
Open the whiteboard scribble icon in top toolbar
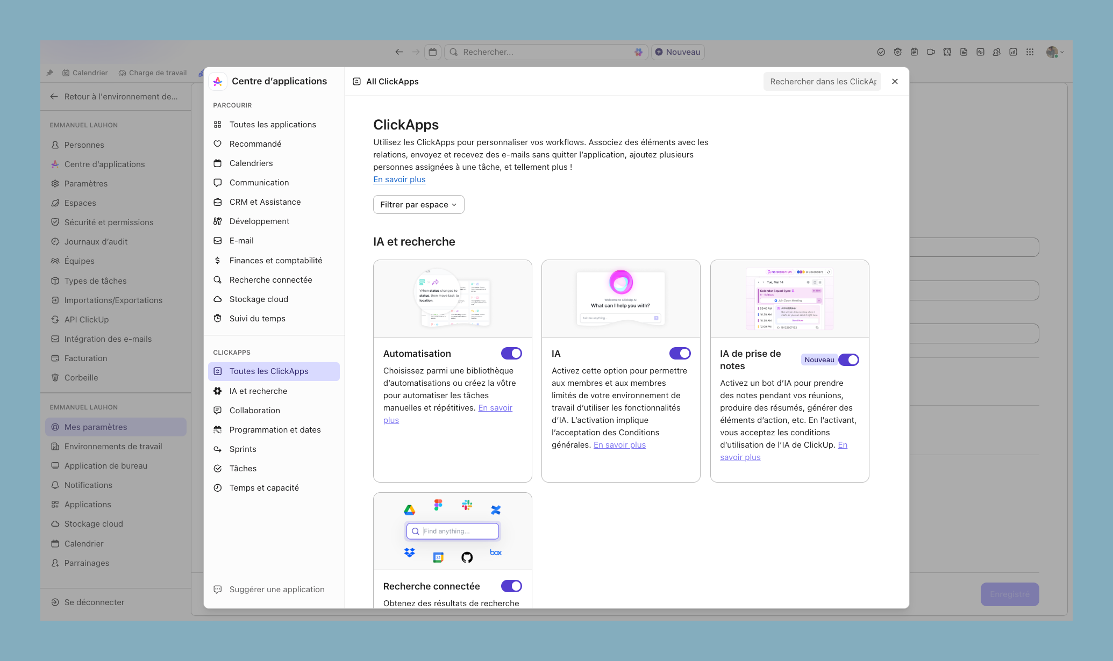980,52
